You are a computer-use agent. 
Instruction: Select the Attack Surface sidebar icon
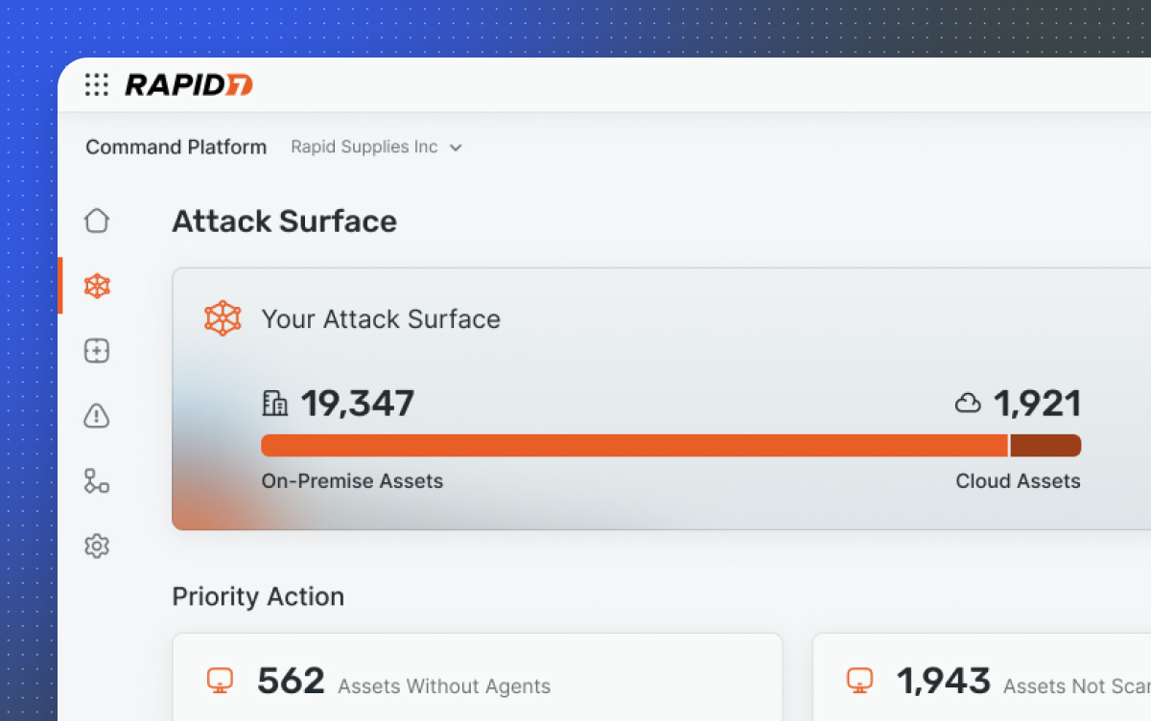pyautogui.click(x=97, y=286)
